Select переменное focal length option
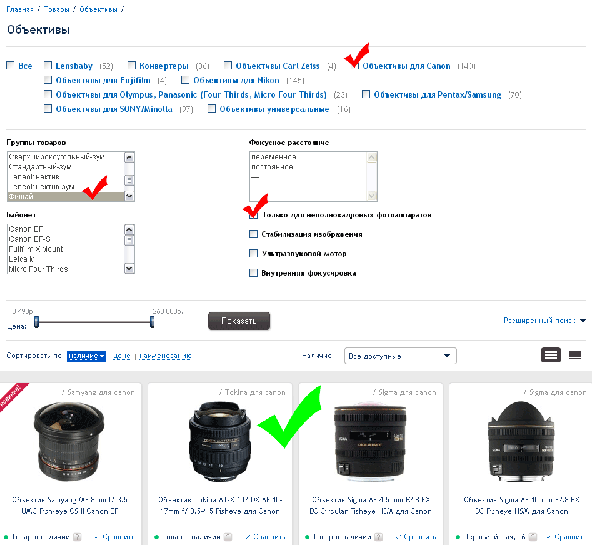The height and width of the screenshot is (545, 592). (308, 157)
